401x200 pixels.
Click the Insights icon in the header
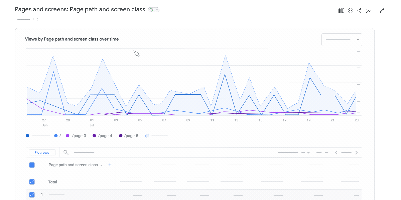(x=351, y=10)
